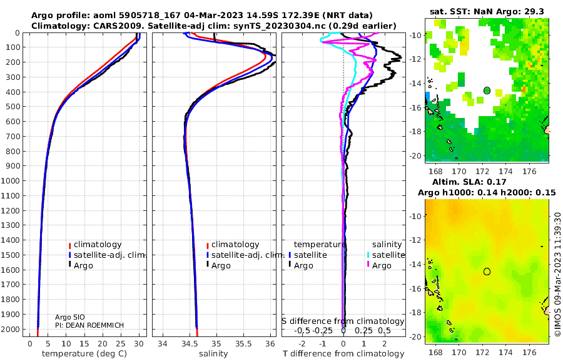Viewport: 563px width, 362px height.
Task: Click SST map latitude label -14
Action: coord(415,83)
